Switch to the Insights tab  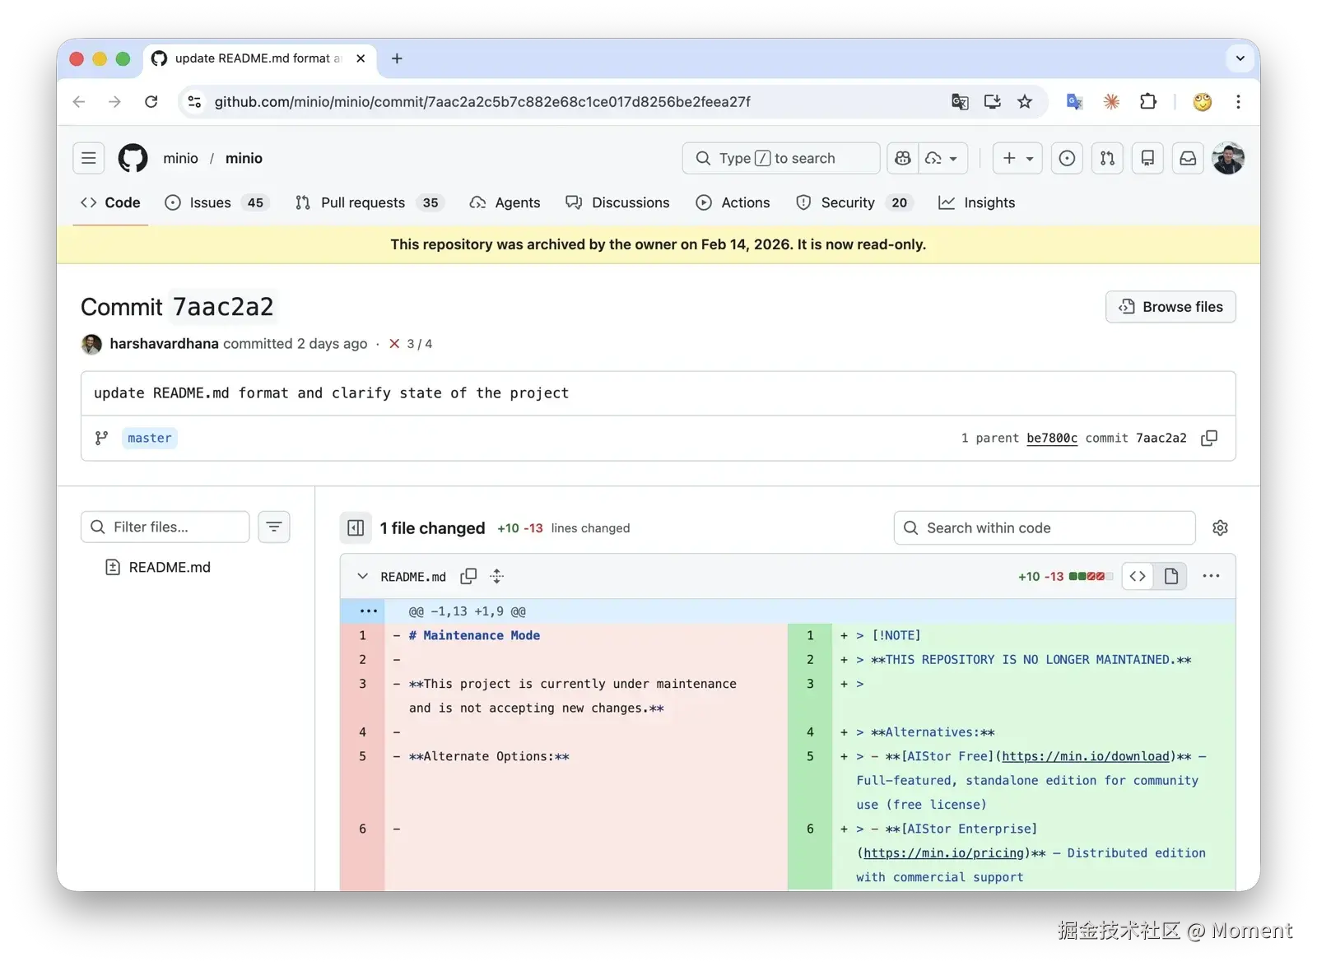coord(977,202)
